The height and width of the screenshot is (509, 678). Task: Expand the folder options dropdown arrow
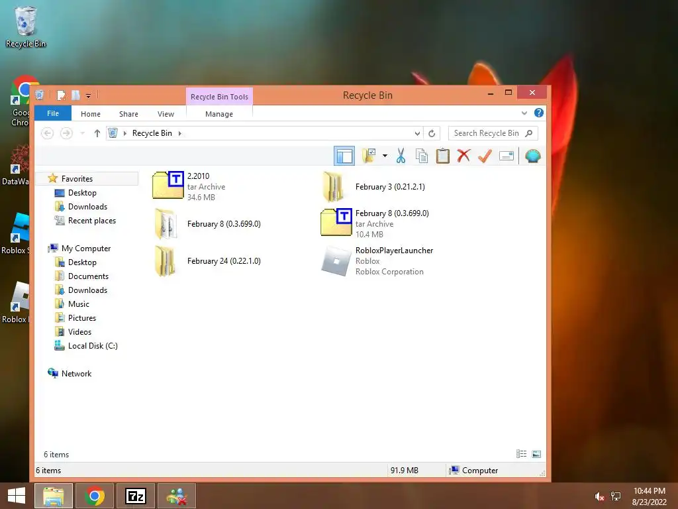click(385, 156)
